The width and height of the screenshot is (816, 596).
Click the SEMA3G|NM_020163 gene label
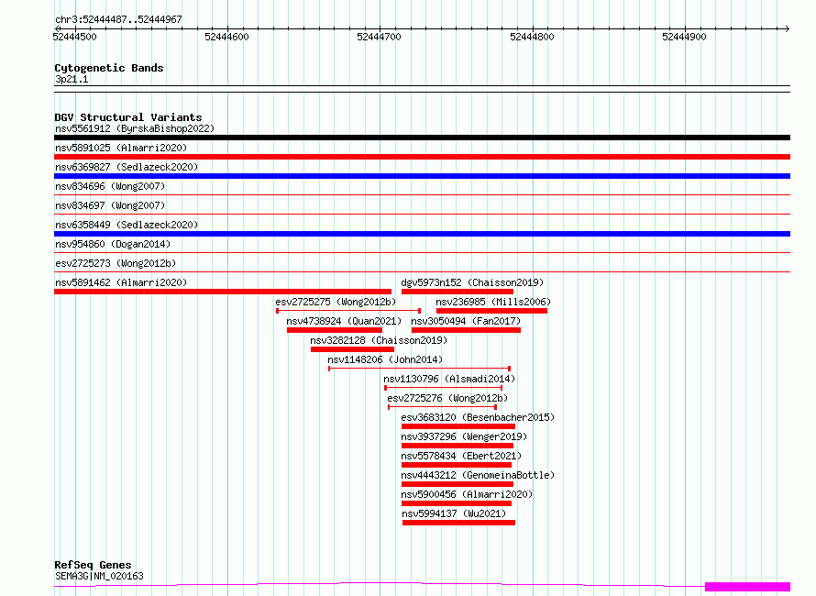tap(99, 576)
